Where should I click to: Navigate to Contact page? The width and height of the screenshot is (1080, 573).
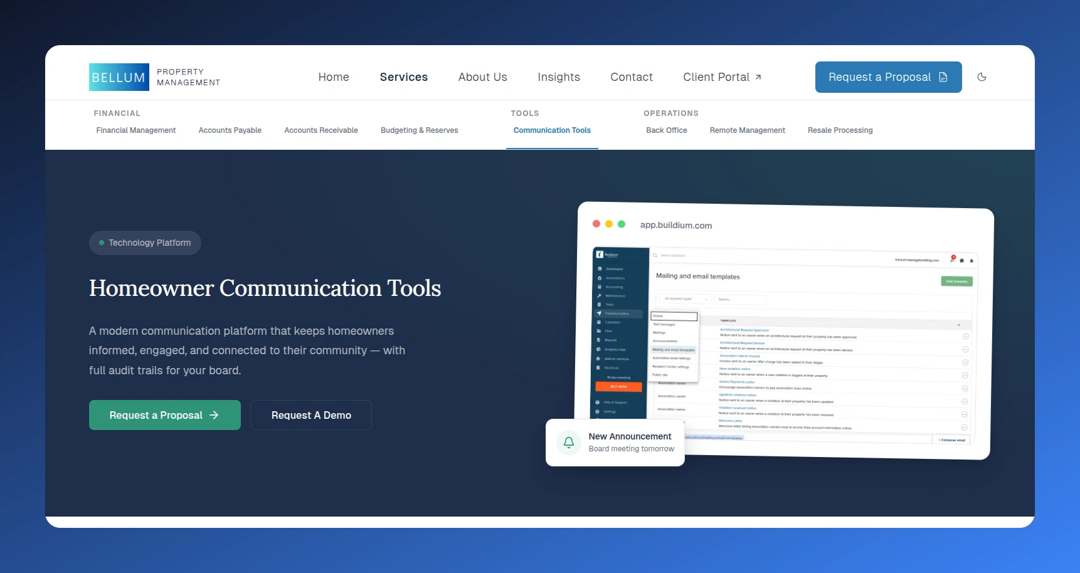pyautogui.click(x=632, y=77)
